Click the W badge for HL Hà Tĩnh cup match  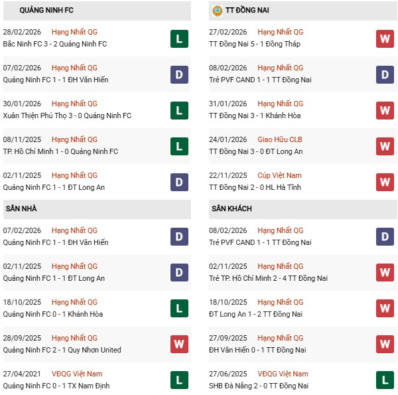(385, 182)
